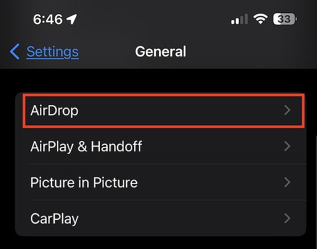Click the chevron beside AirPlay & Handoff
317x249 pixels.
point(287,146)
